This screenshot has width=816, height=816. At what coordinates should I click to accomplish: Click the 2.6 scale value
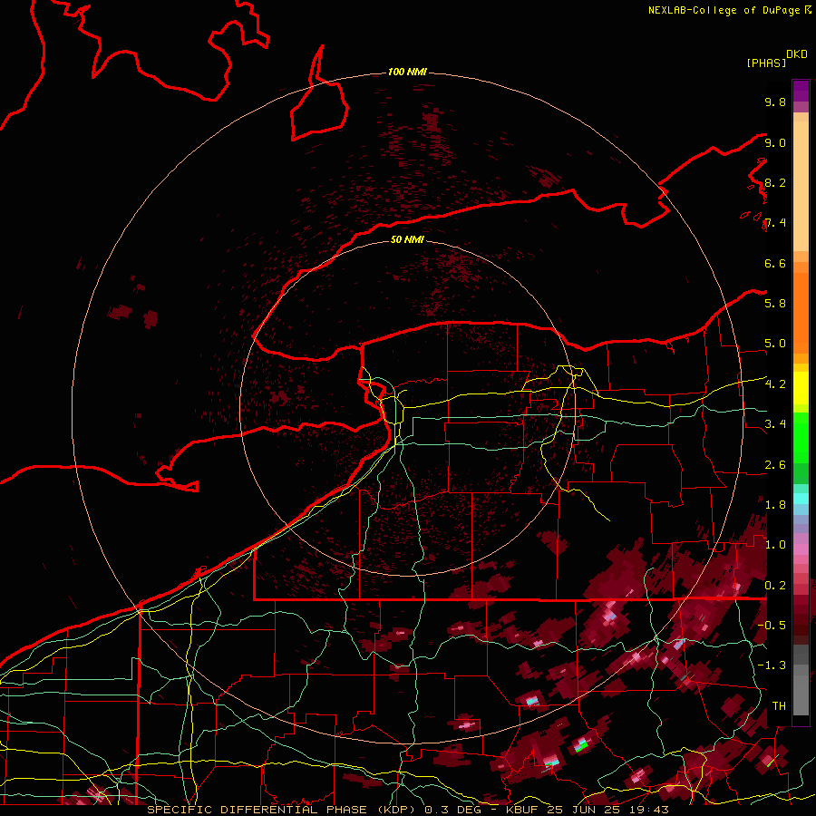(775, 465)
